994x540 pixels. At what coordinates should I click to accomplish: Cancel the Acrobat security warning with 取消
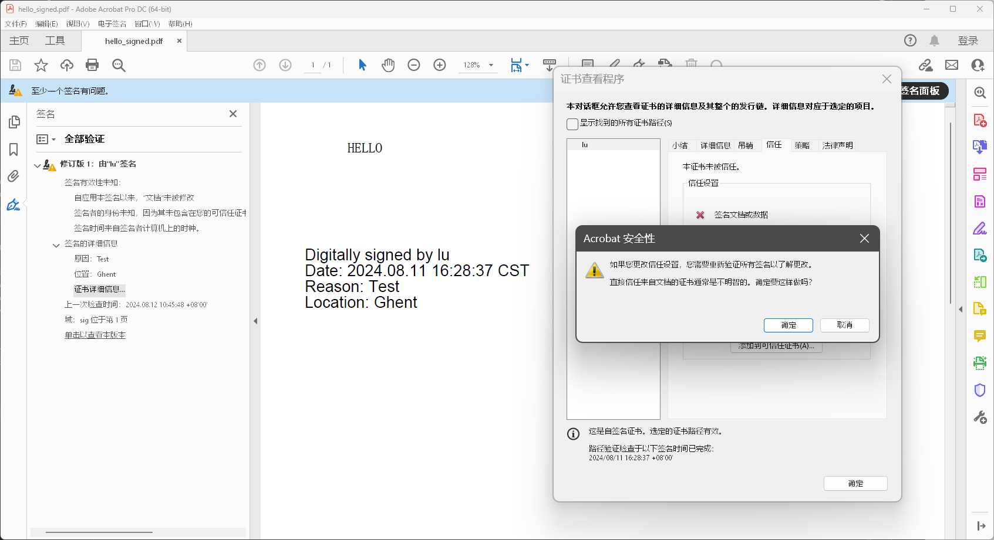point(845,325)
